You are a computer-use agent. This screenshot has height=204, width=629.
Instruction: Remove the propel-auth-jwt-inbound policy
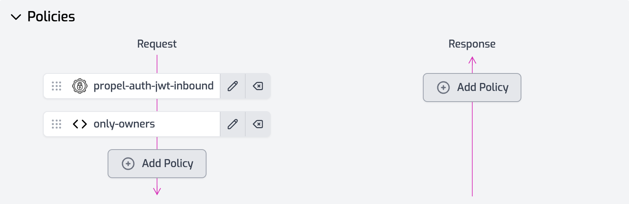tap(258, 86)
